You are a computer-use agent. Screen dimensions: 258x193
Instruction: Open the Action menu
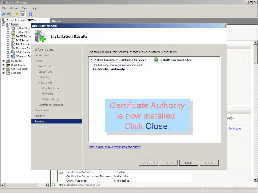15,8
